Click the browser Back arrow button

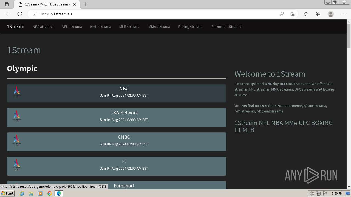(x=8, y=14)
